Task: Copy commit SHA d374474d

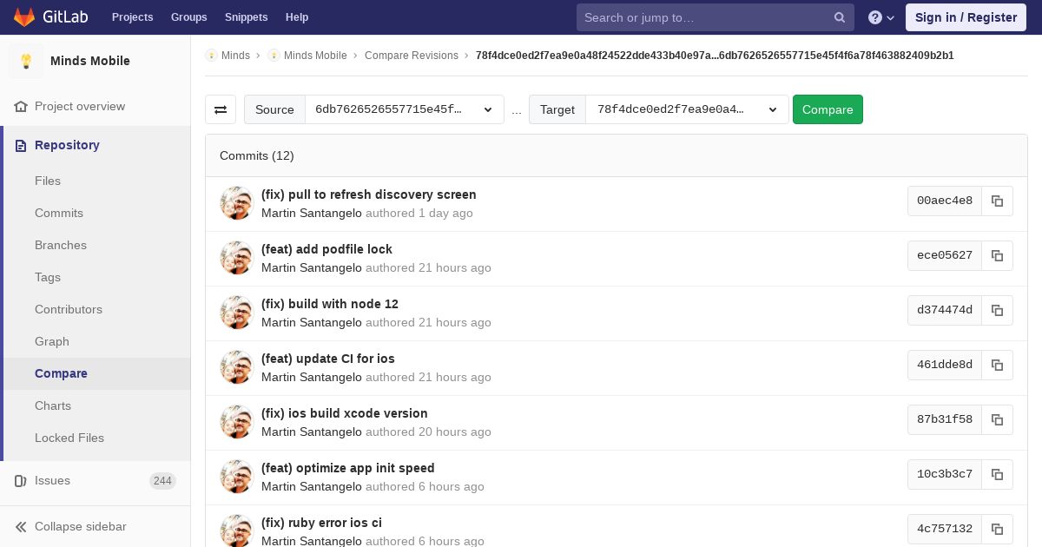Action: pyautogui.click(x=997, y=310)
